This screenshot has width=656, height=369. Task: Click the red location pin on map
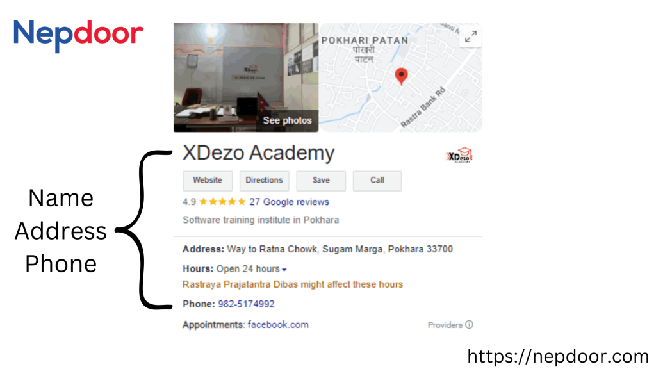[401, 76]
